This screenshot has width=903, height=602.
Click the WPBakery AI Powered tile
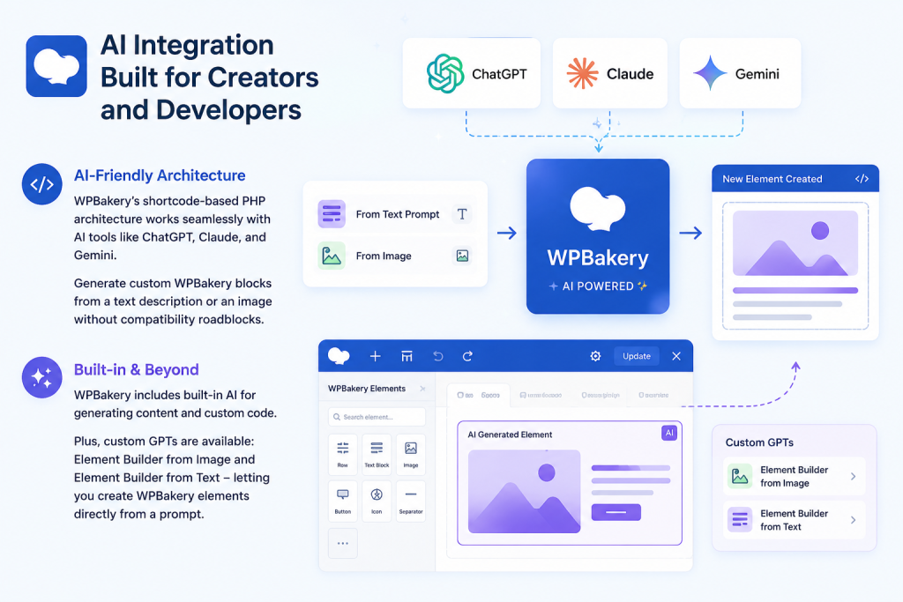(598, 236)
